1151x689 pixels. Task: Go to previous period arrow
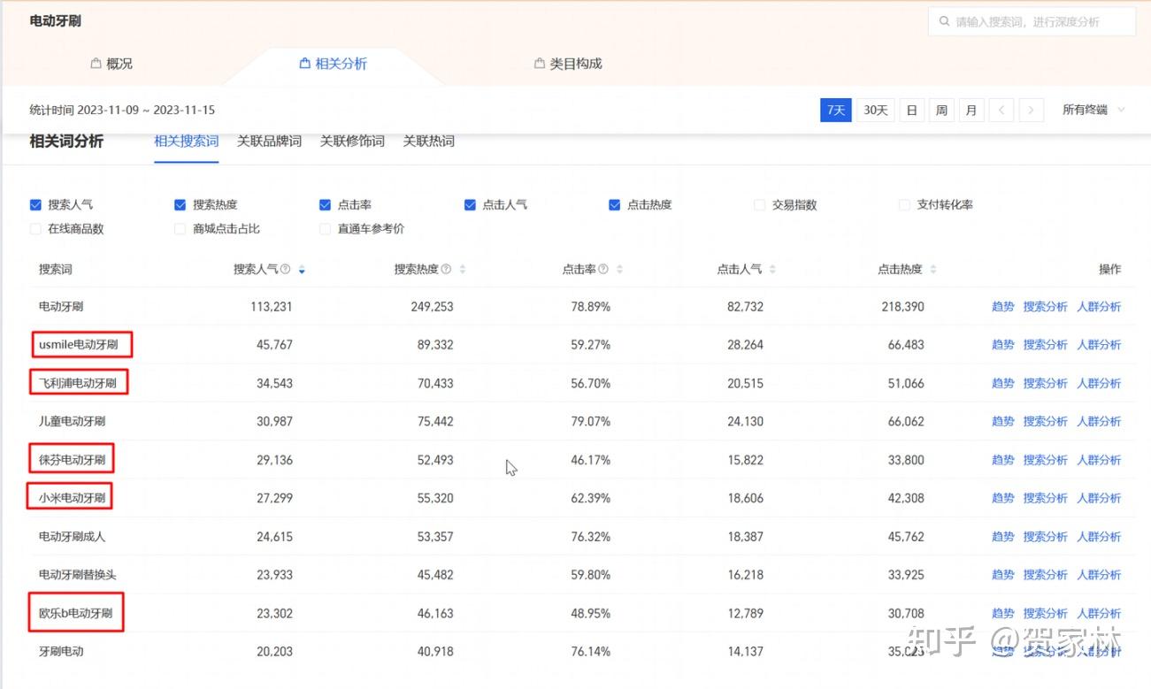pyautogui.click(x=1001, y=111)
